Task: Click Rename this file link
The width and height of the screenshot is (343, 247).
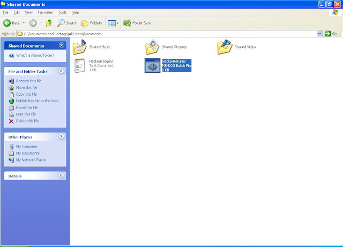Action: coord(28,81)
